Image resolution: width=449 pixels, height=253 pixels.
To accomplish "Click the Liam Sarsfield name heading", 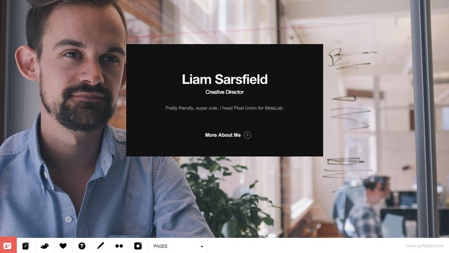I will [x=225, y=79].
